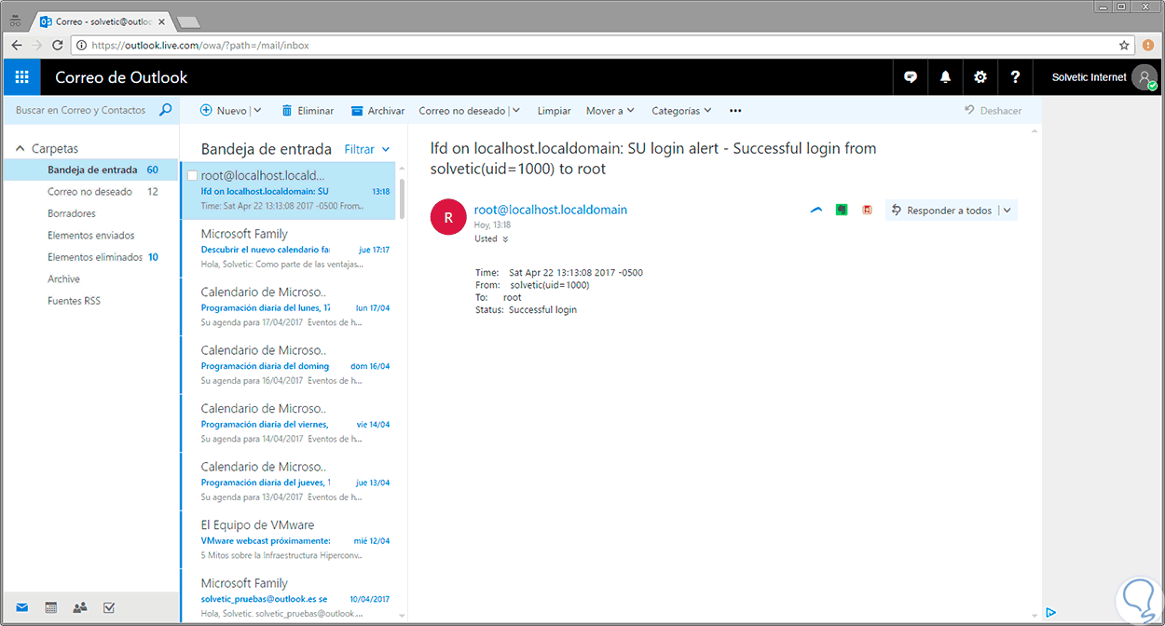Open the Microsoft Family calendar email
The width and height of the screenshot is (1165, 626).
coord(290,249)
